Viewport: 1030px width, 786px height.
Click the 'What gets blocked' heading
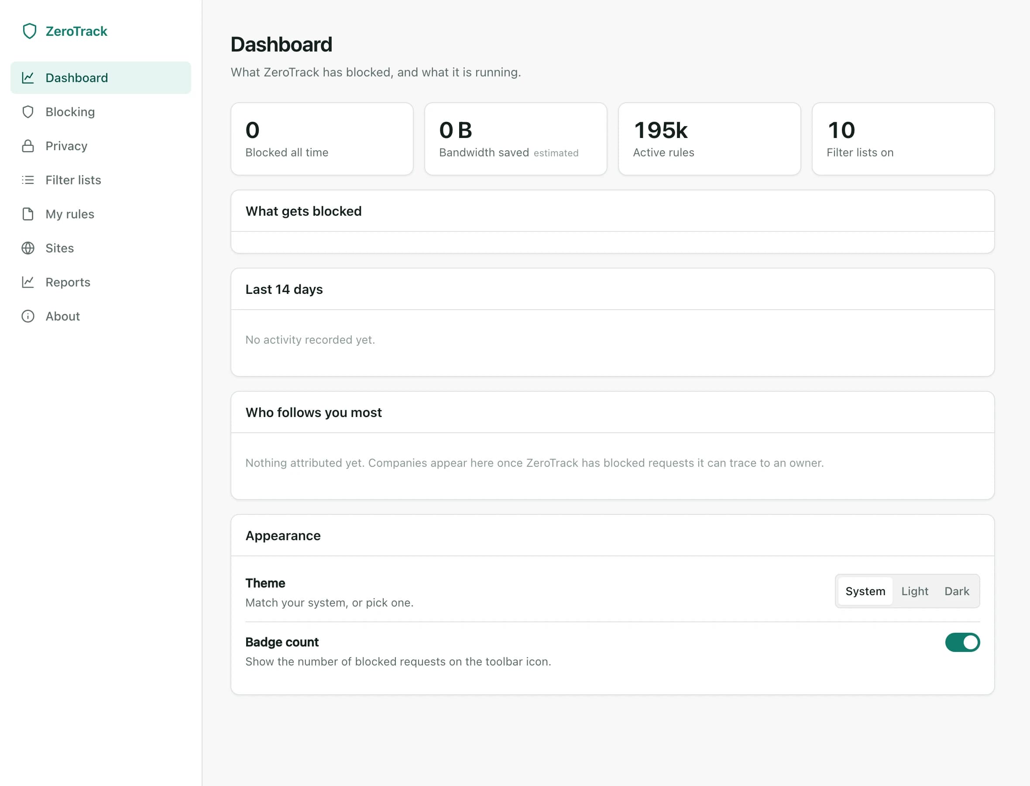(303, 211)
